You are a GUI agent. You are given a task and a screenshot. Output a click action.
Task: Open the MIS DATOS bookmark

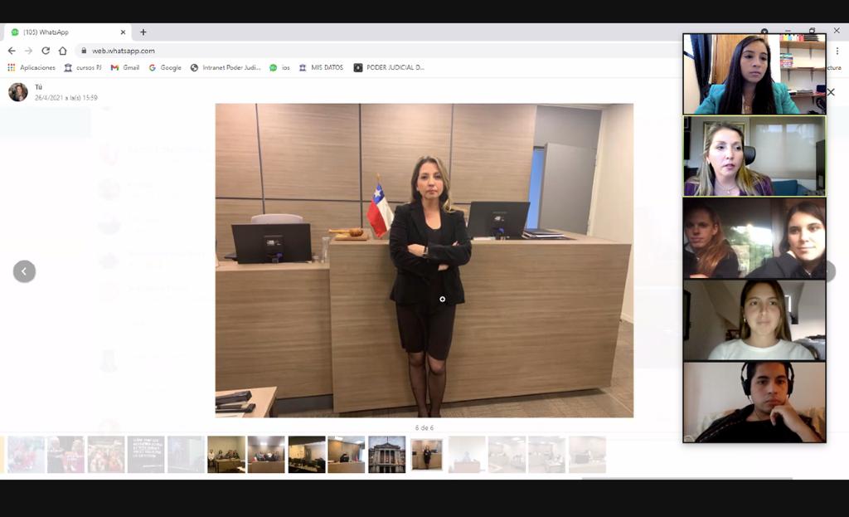coord(321,67)
